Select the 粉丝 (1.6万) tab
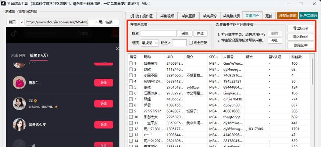Screen dimensions: 321x147 coord(39,55)
